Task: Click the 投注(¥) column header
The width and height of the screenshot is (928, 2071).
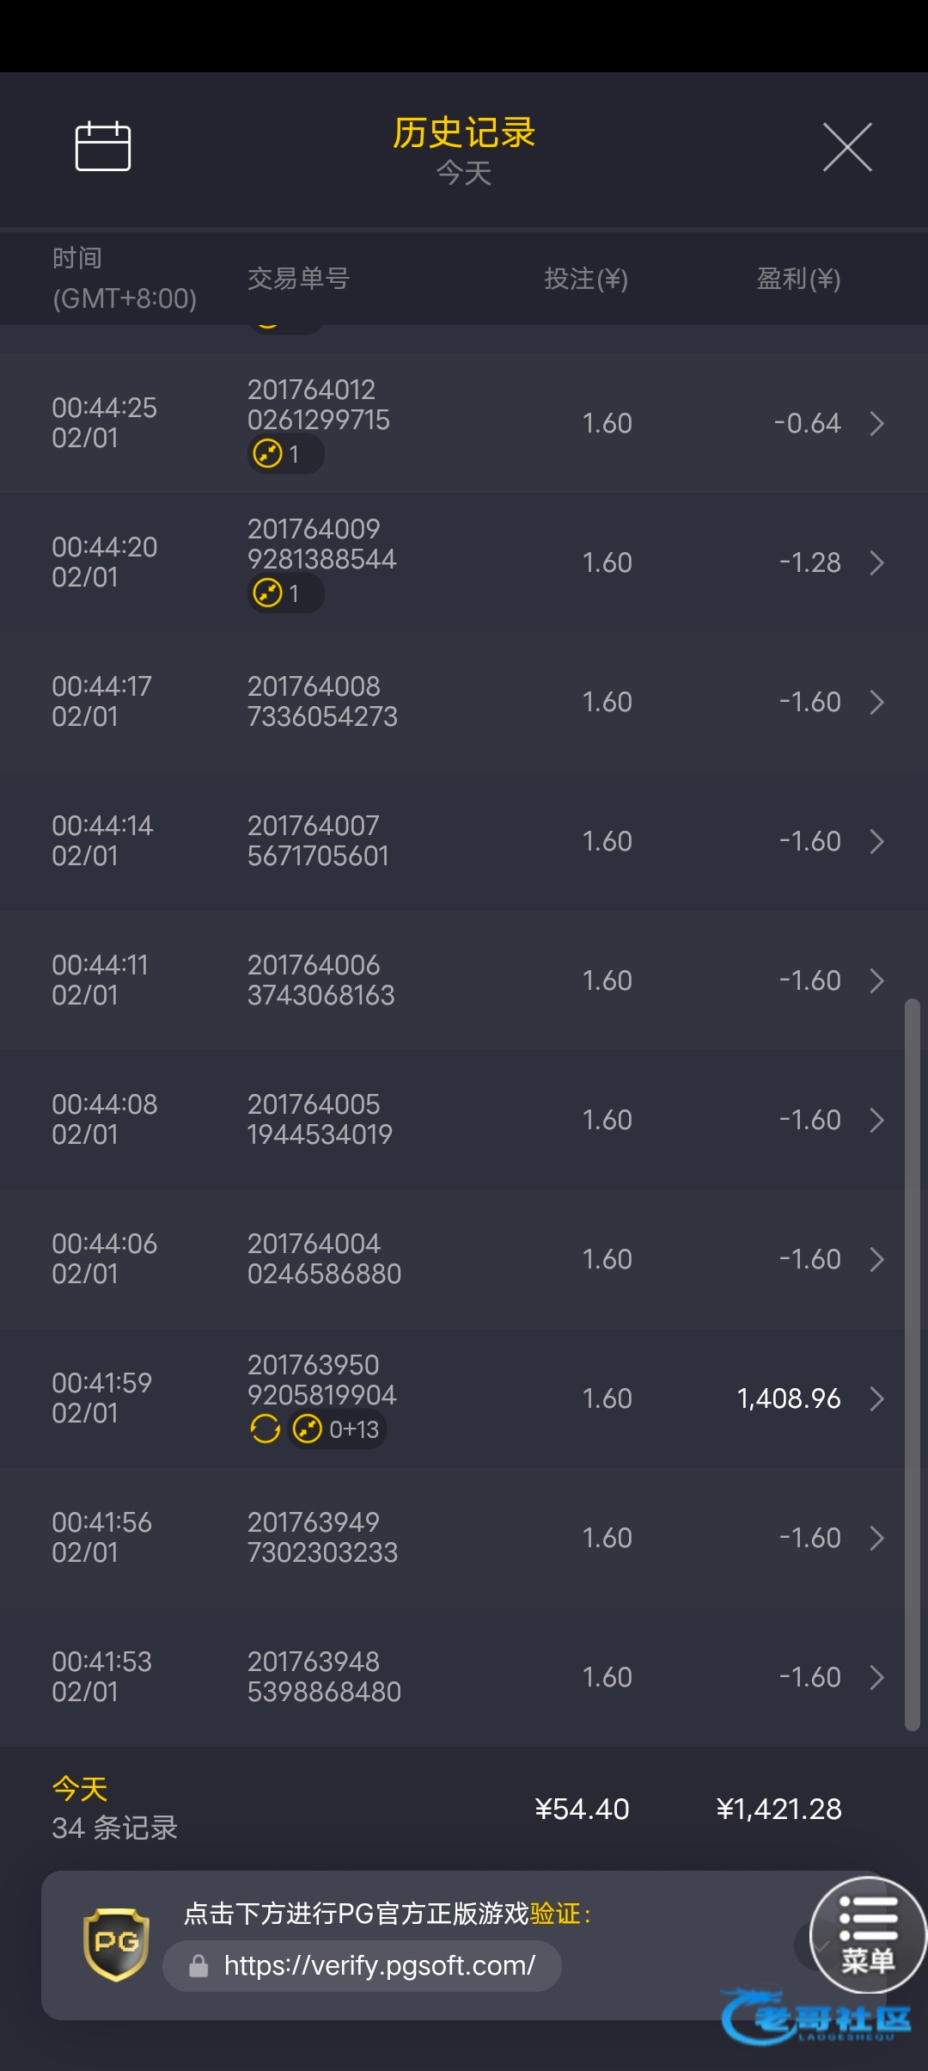Action: pyautogui.click(x=586, y=279)
